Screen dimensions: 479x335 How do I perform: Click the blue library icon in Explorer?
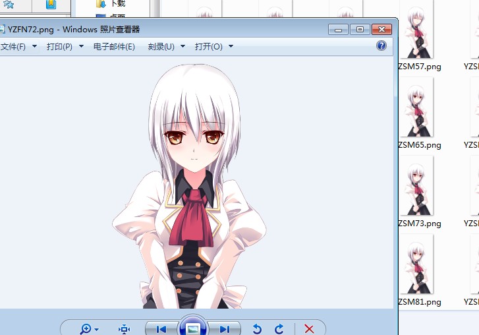tap(51, 4)
